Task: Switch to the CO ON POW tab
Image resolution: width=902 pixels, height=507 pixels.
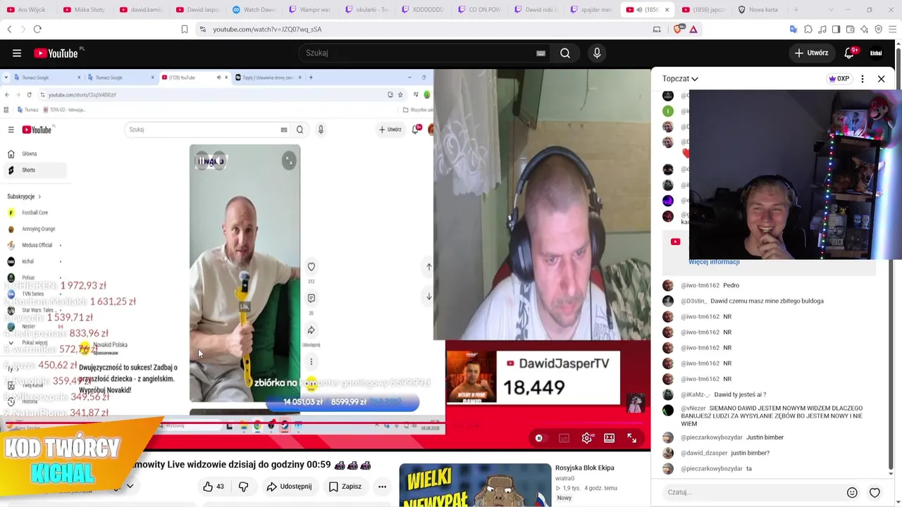Action: click(x=479, y=10)
